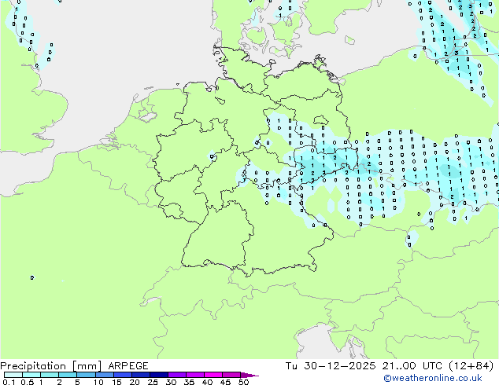Image resolution: width=499 pixels, height=385 pixels.
Task: Click the '45' legend value
Action: point(225,382)
